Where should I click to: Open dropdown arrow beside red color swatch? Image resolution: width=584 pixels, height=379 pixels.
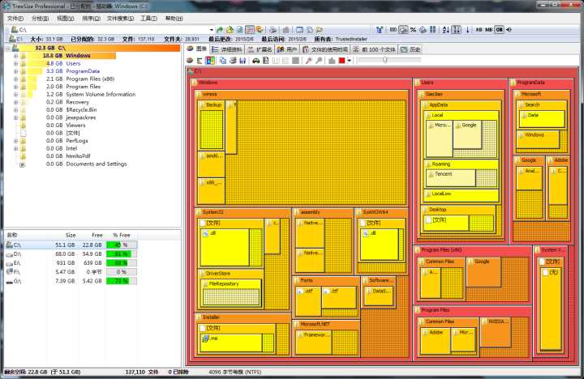(x=350, y=60)
